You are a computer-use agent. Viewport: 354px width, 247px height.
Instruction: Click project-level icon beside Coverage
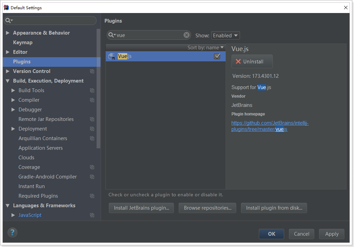[x=92, y=167]
